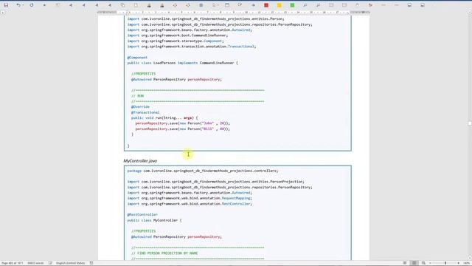Image resolution: width=472 pixels, height=266 pixels.
Task: Click the '// RUN' comment line
Action: (138, 96)
